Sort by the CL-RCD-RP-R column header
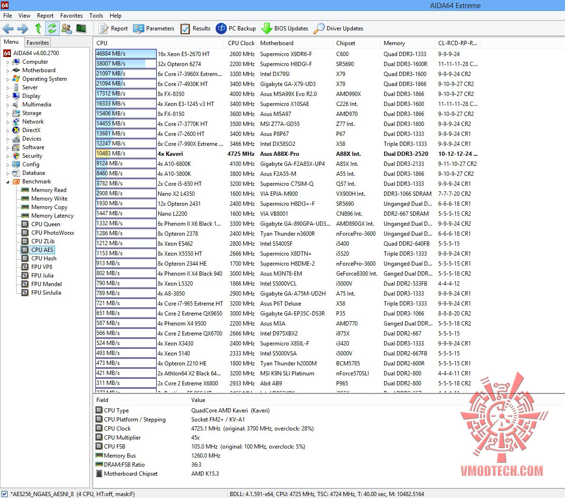 (458, 43)
